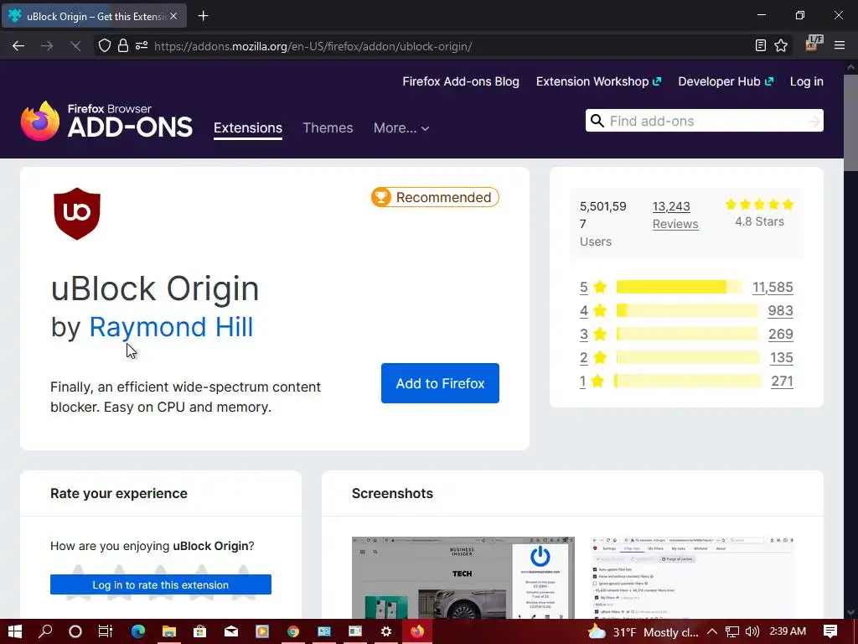This screenshot has width=858, height=644.
Task: Click Log in at top right
Action: click(807, 81)
